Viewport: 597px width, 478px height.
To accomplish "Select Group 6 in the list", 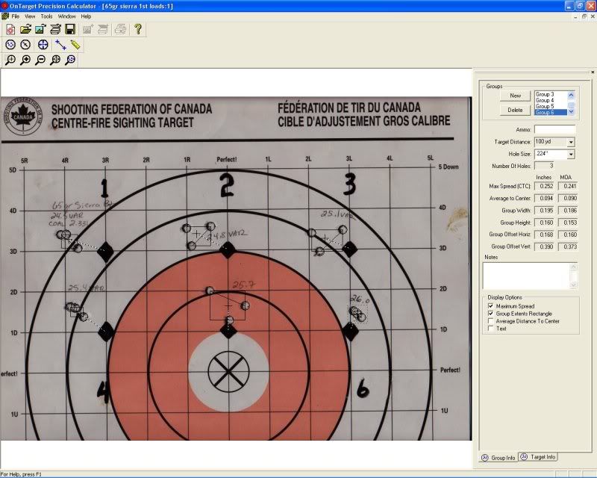I will pos(551,113).
